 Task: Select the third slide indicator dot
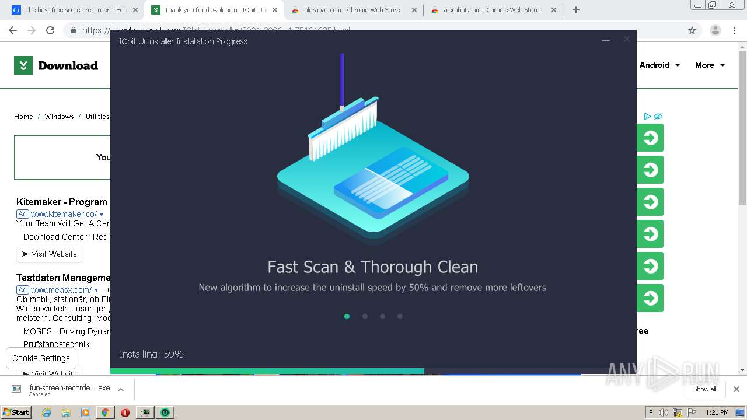pyautogui.click(x=382, y=316)
